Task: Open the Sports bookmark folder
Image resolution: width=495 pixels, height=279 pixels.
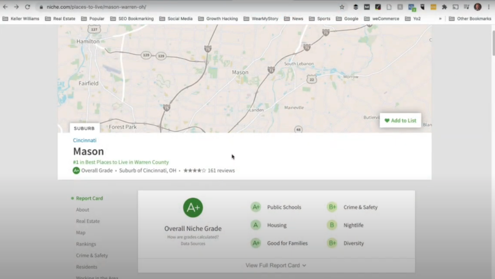Action: tap(320, 19)
